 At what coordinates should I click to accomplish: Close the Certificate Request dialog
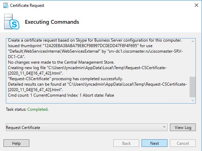(x=196, y=5)
